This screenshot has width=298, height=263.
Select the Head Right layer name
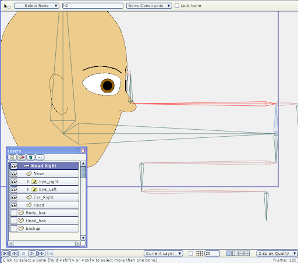click(44, 166)
